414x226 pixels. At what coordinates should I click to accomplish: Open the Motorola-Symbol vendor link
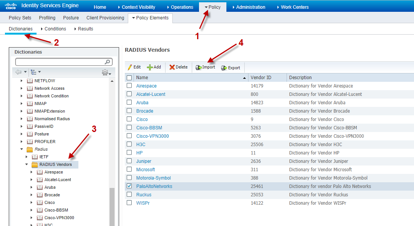[x=153, y=178]
